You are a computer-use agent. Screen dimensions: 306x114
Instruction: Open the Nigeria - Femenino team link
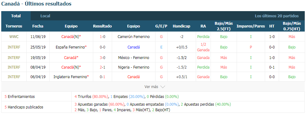(x=134, y=67)
